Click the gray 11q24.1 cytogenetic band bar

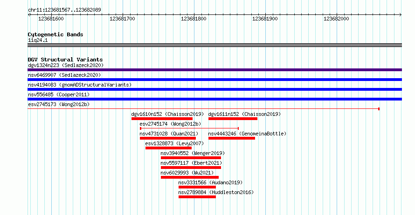click(214, 45)
